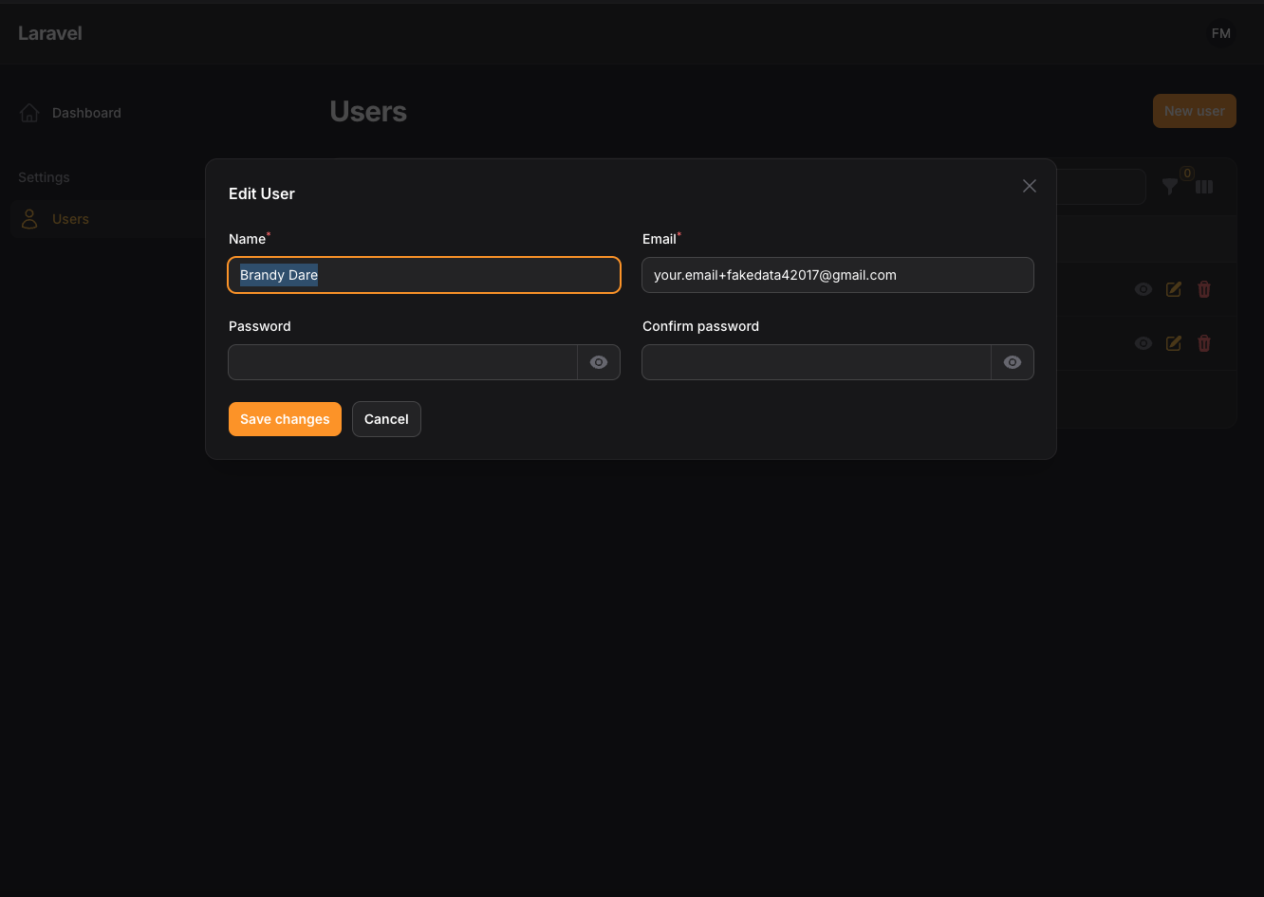Cancel editing the user
This screenshot has width=1264, height=897.
[386, 419]
